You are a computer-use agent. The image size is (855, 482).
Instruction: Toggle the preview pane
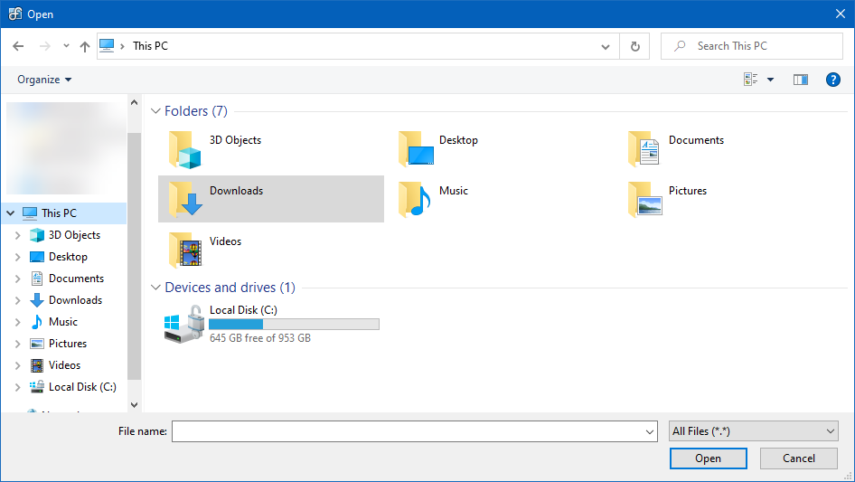801,80
